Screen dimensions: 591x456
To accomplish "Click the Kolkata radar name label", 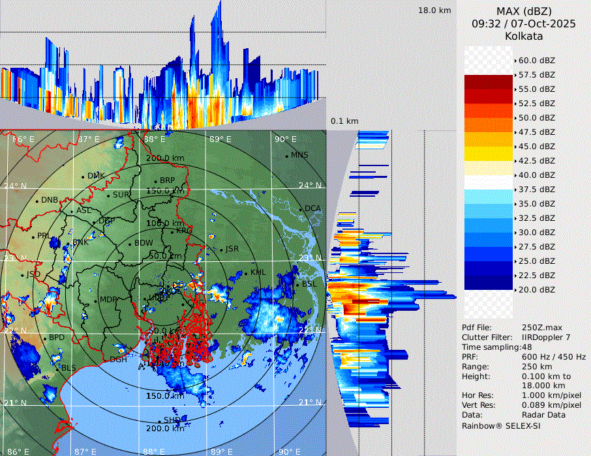I will coord(524,36).
